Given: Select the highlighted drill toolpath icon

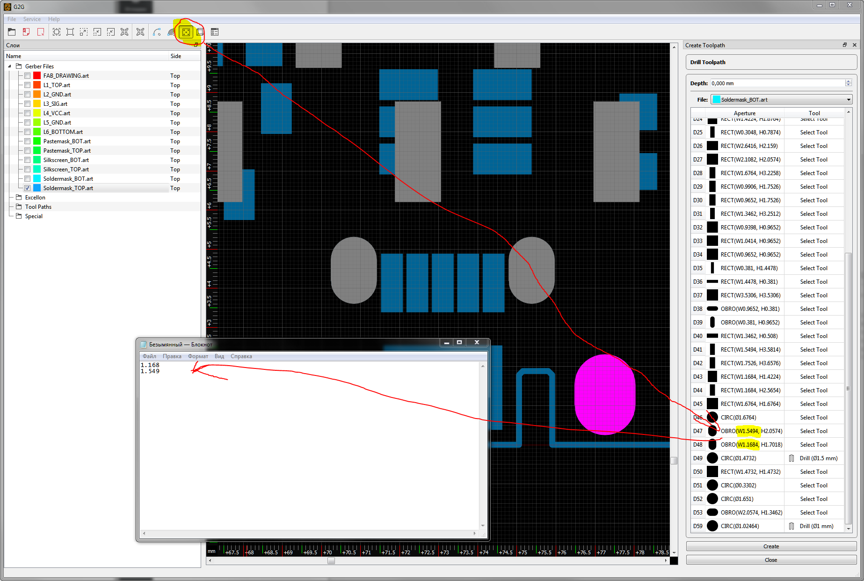Looking at the screenshot, I should coord(186,32).
